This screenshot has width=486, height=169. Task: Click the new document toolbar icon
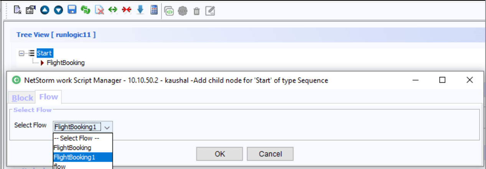click(17, 10)
